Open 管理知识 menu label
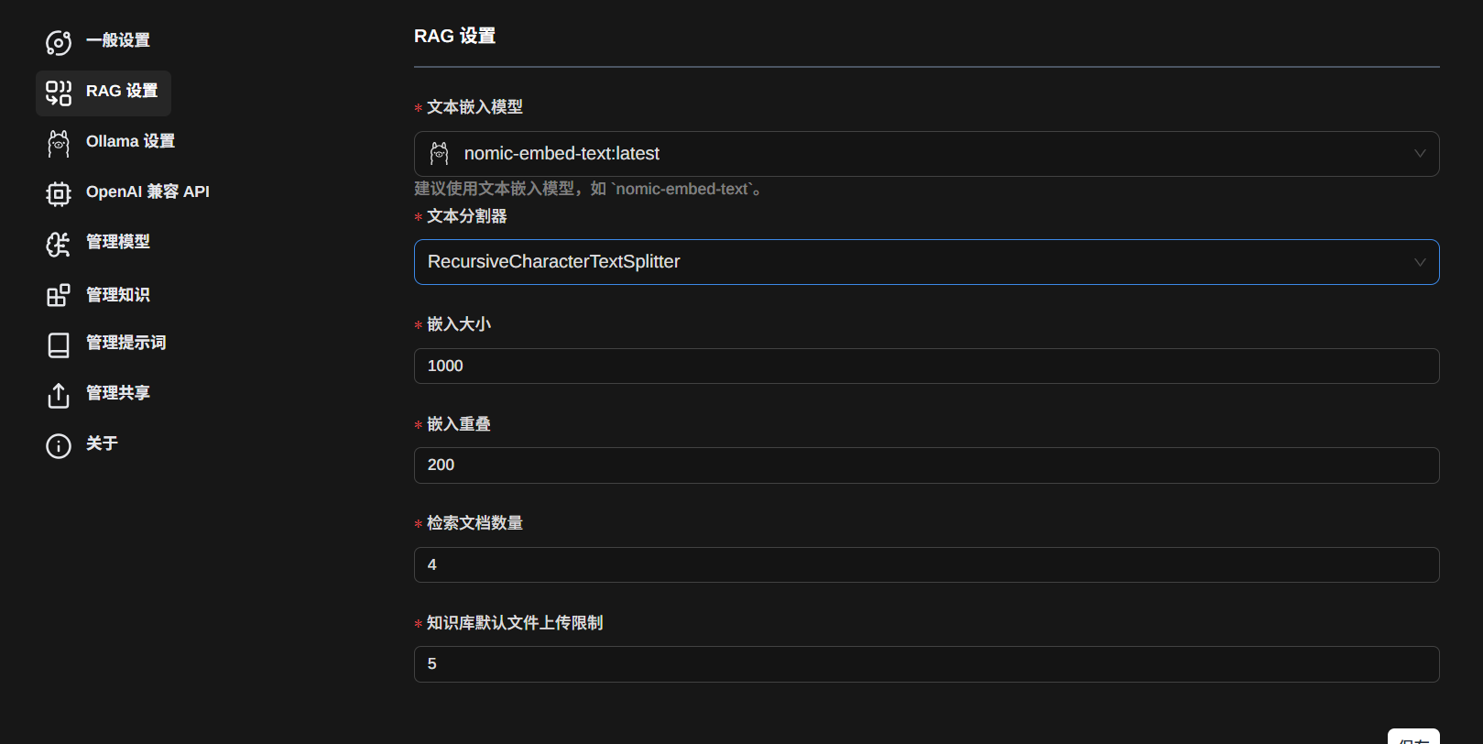The width and height of the screenshot is (1483, 744). 118,295
